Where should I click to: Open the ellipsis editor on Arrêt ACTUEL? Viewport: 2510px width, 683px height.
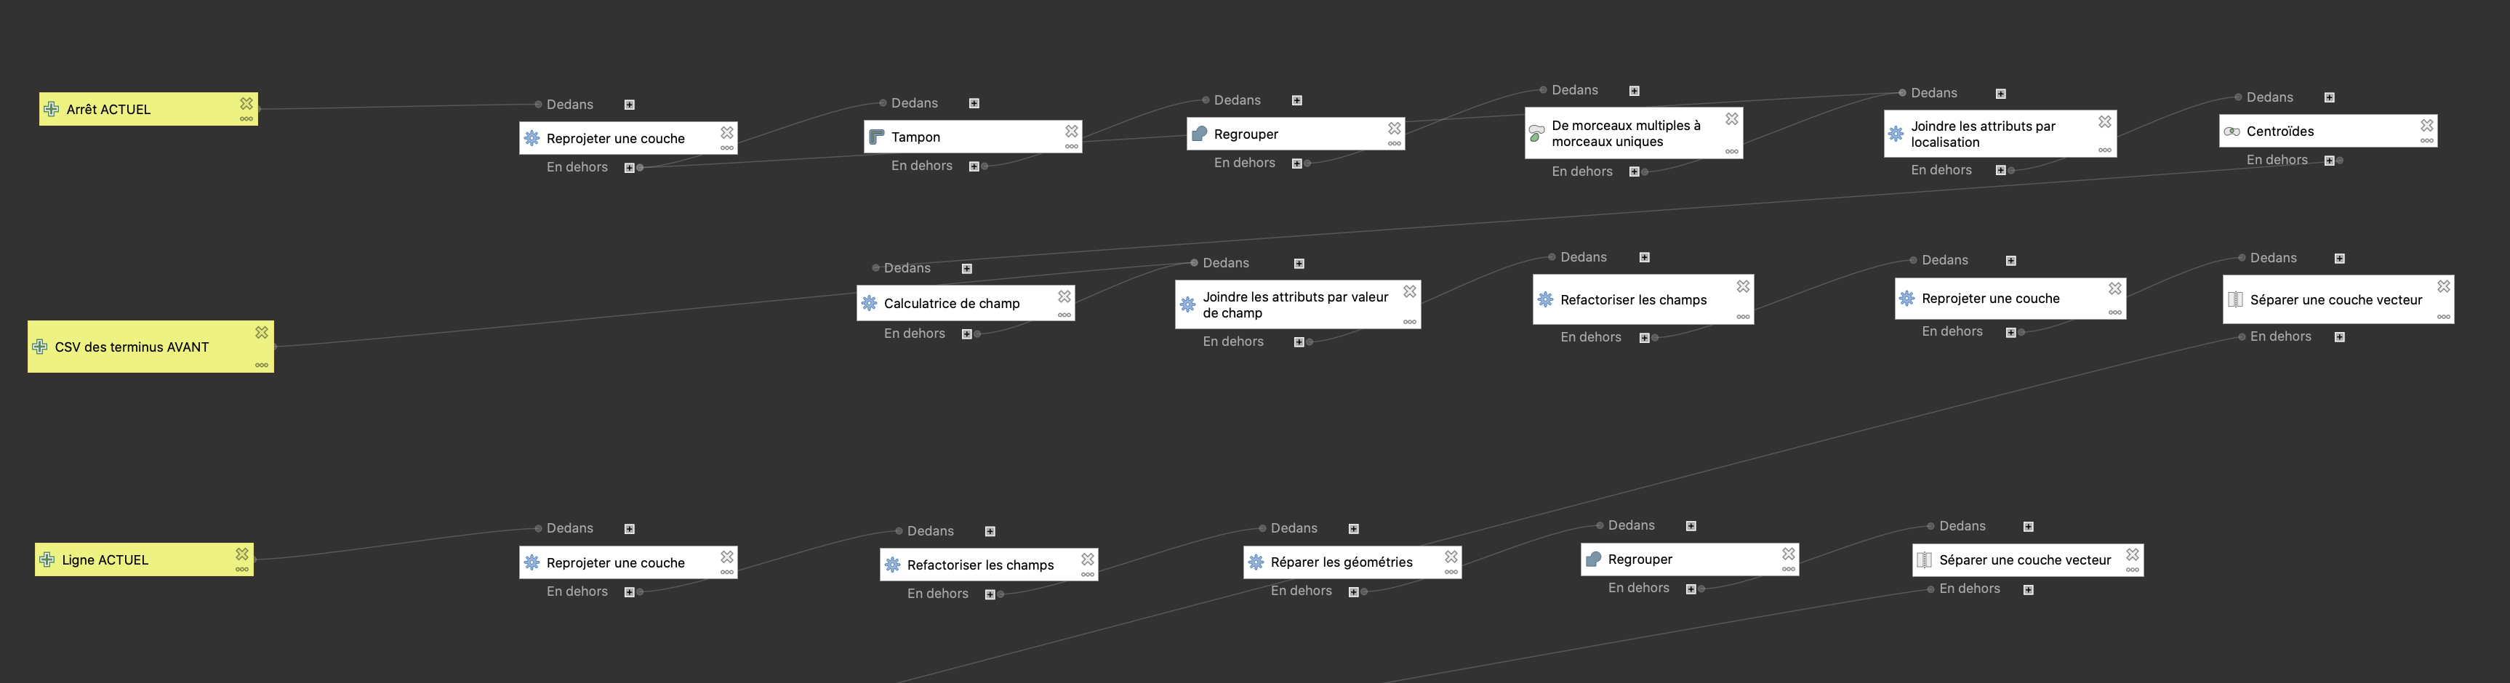(246, 119)
